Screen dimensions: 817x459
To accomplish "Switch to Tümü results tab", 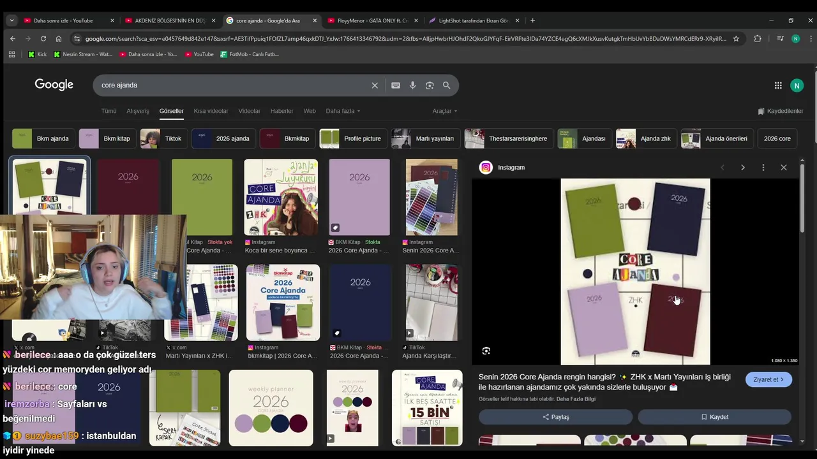I will (109, 111).
